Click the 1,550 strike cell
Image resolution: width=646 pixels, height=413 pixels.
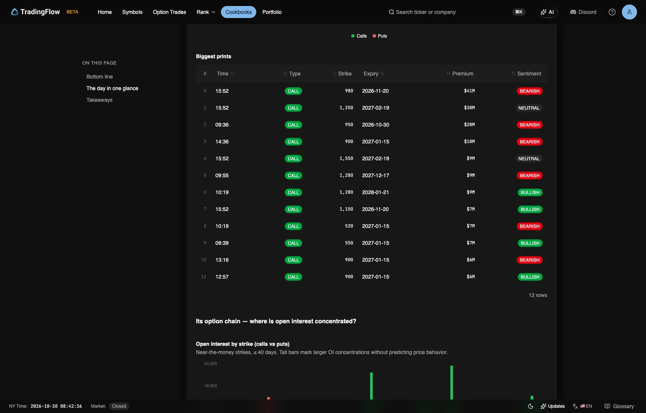tap(346, 158)
